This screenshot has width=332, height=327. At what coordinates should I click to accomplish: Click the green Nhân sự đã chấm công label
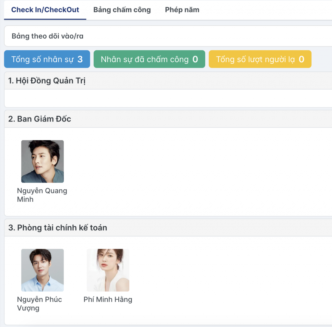145,59
